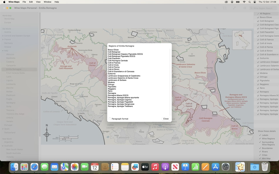Open the Wine Maps application menu
279x174 pixels.
(x=14, y=2)
